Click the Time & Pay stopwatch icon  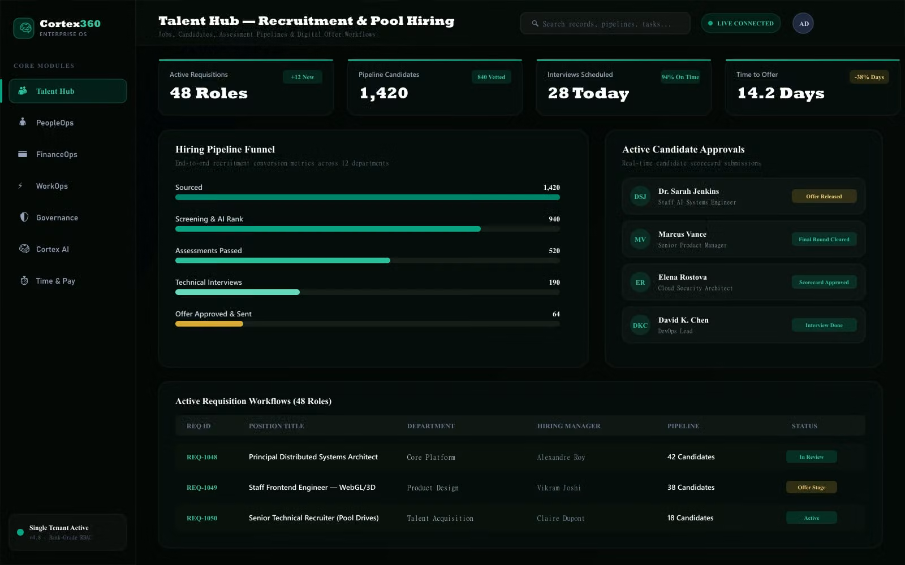pyautogui.click(x=24, y=280)
